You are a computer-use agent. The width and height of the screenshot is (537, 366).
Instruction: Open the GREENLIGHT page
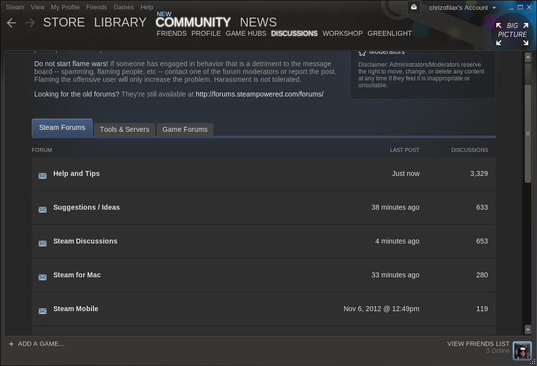click(x=390, y=34)
